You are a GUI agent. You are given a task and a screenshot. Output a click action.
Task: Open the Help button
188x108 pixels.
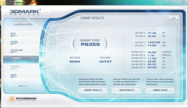(x=174, y=18)
